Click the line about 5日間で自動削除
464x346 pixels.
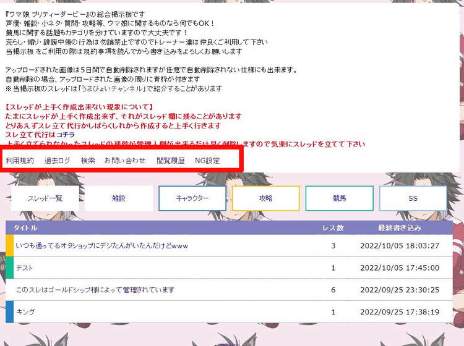click(x=152, y=70)
